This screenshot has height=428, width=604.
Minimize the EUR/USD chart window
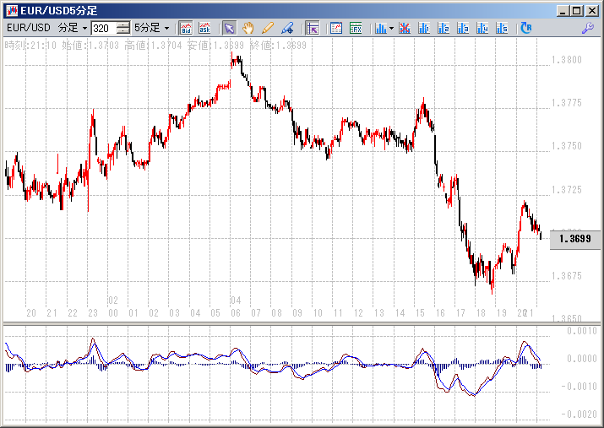563,11
